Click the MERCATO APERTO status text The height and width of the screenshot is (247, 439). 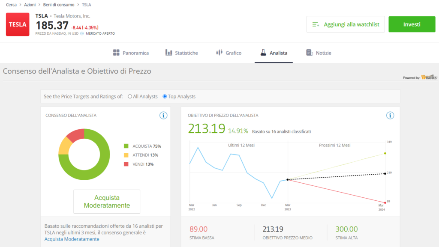point(100,33)
